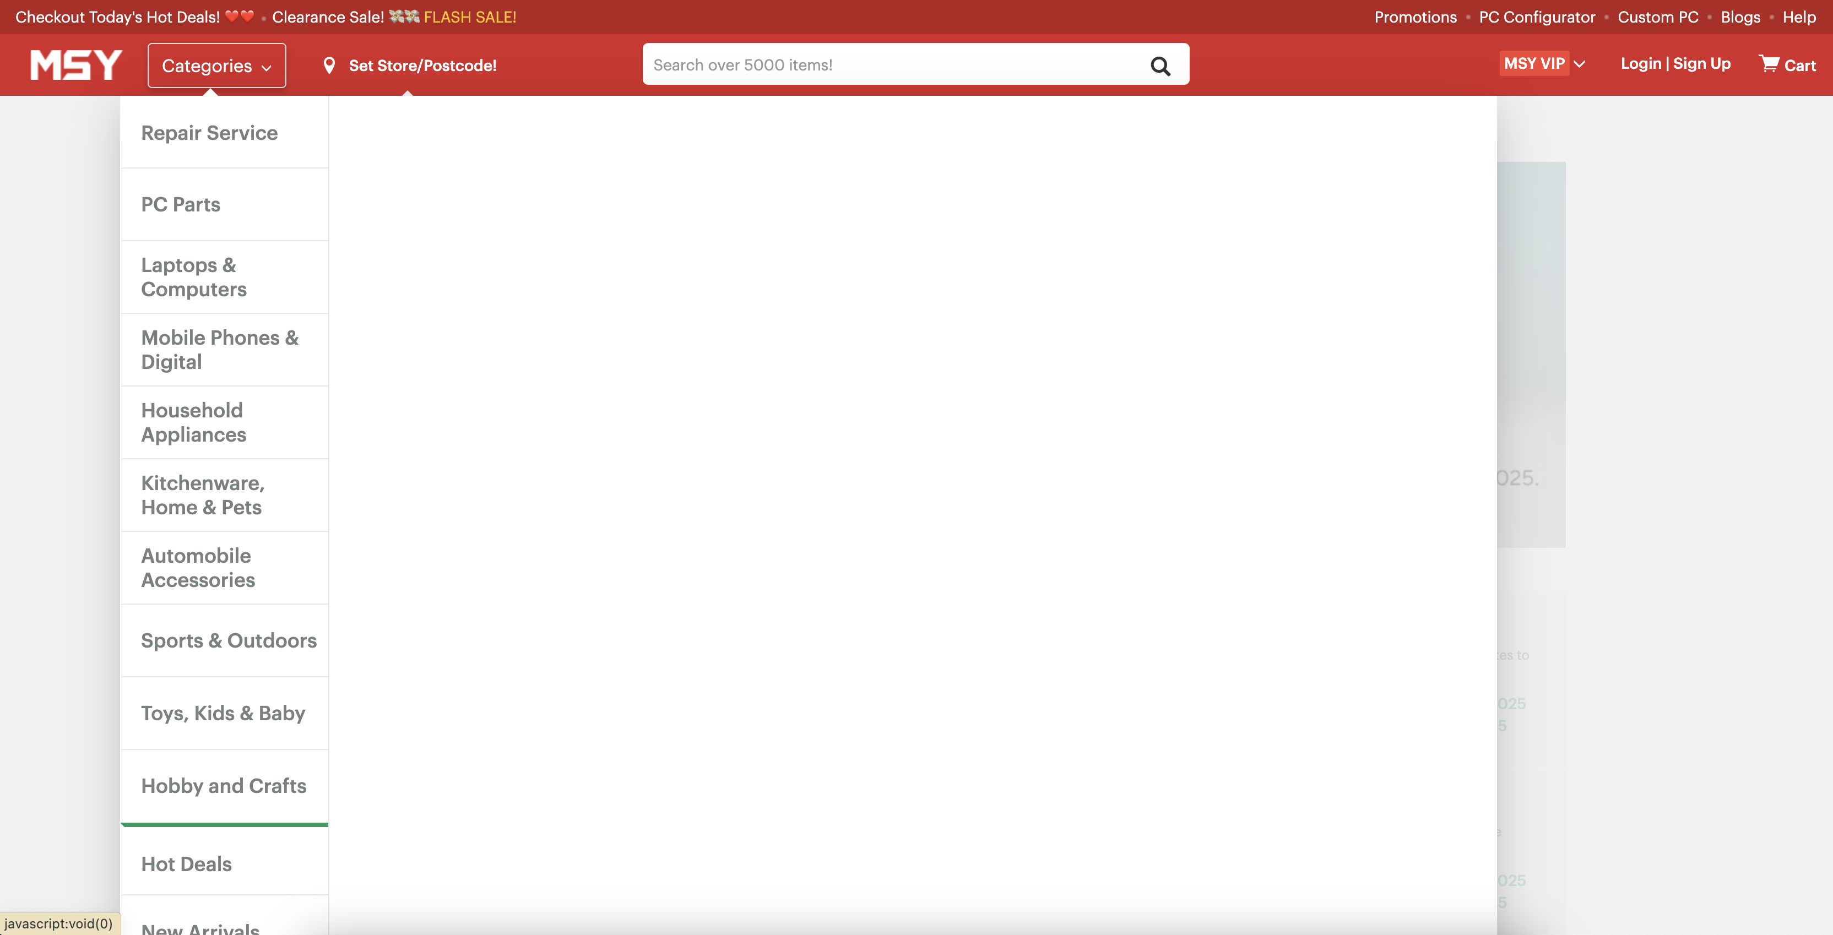1833x935 pixels.
Task: Select Repair Service category
Action: point(209,132)
